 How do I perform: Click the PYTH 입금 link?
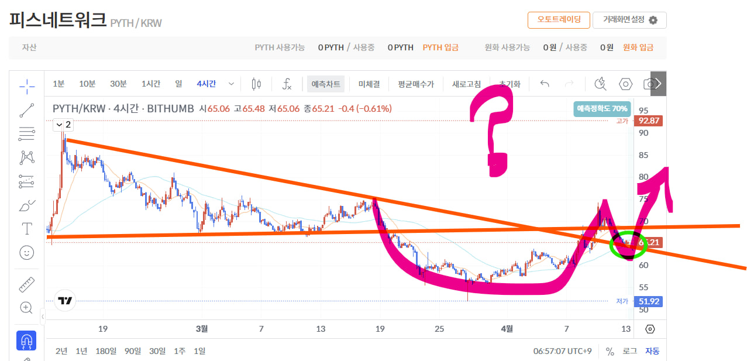(x=440, y=47)
